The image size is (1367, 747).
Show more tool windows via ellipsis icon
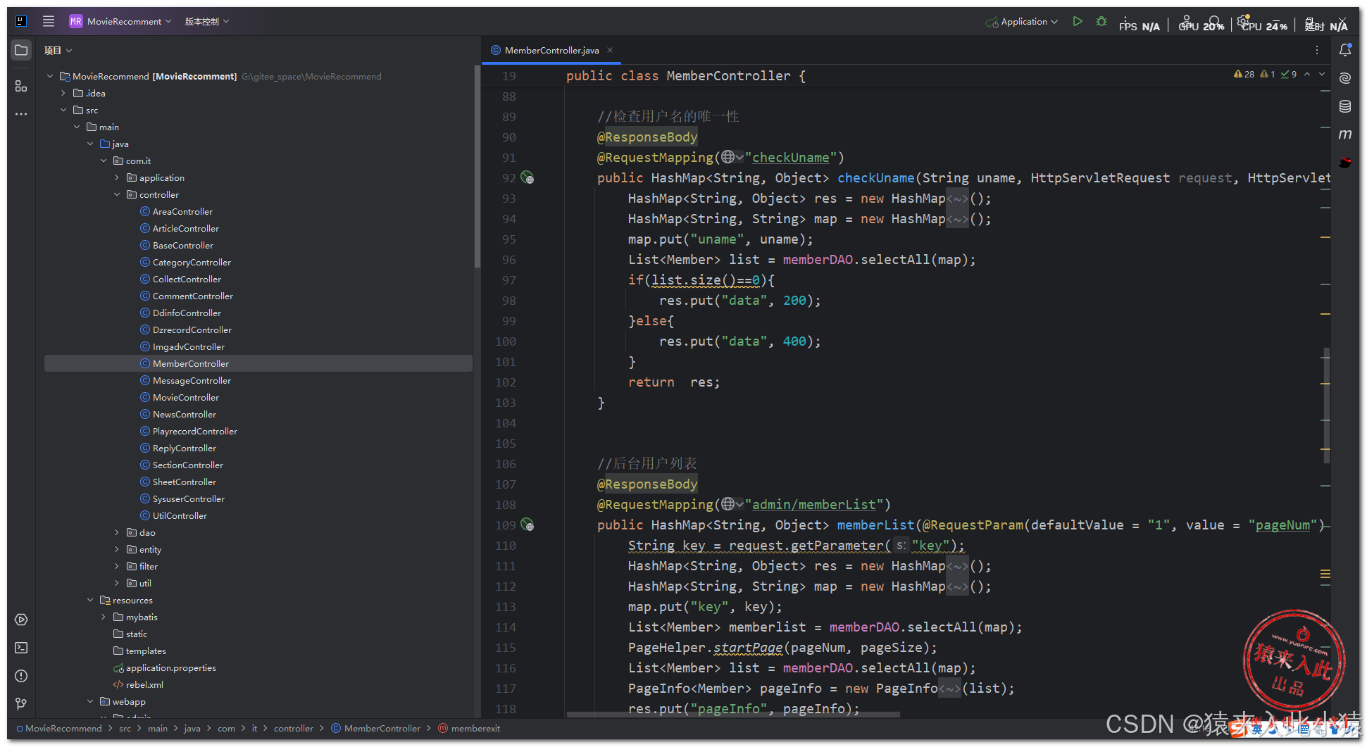21,114
